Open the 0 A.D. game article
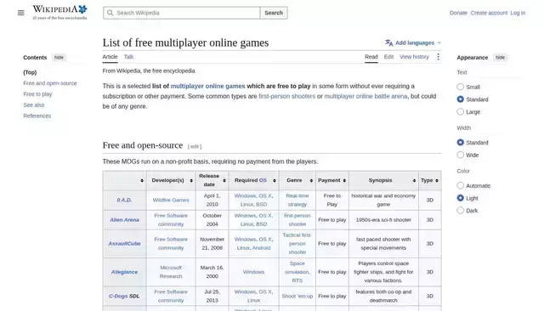The image size is (544, 311). (x=124, y=200)
